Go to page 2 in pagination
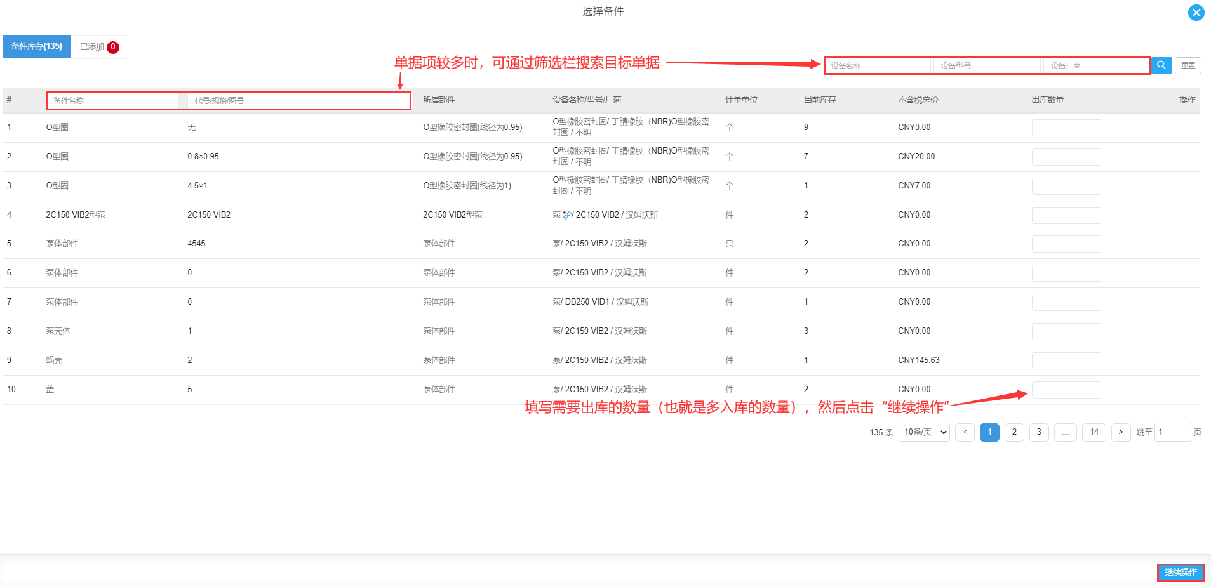Viewport: 1211px width, 587px height. tap(1014, 432)
